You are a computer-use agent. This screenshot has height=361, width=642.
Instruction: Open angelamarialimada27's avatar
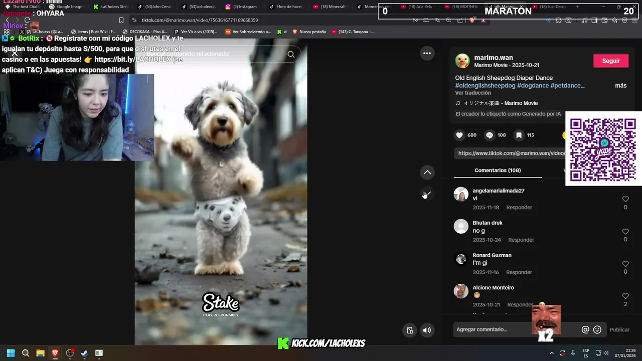[x=461, y=194]
